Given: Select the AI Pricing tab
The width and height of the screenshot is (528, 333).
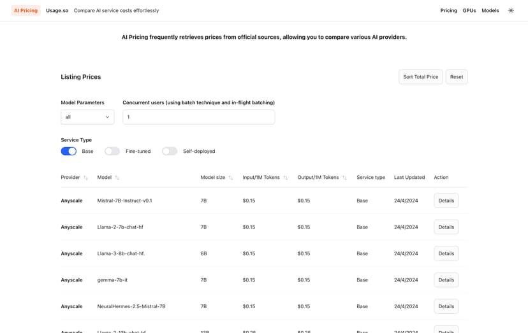Looking at the screenshot, I should point(26,10).
